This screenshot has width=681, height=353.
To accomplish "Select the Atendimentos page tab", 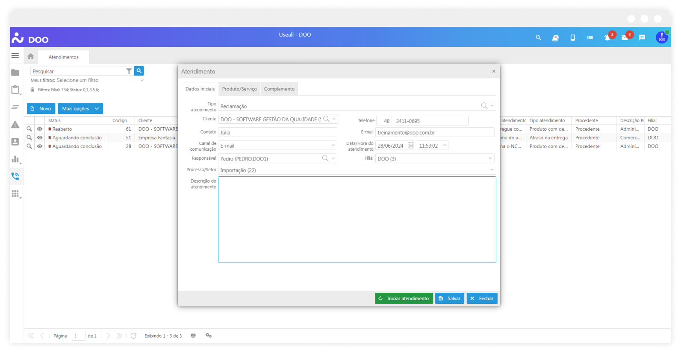I will [64, 57].
